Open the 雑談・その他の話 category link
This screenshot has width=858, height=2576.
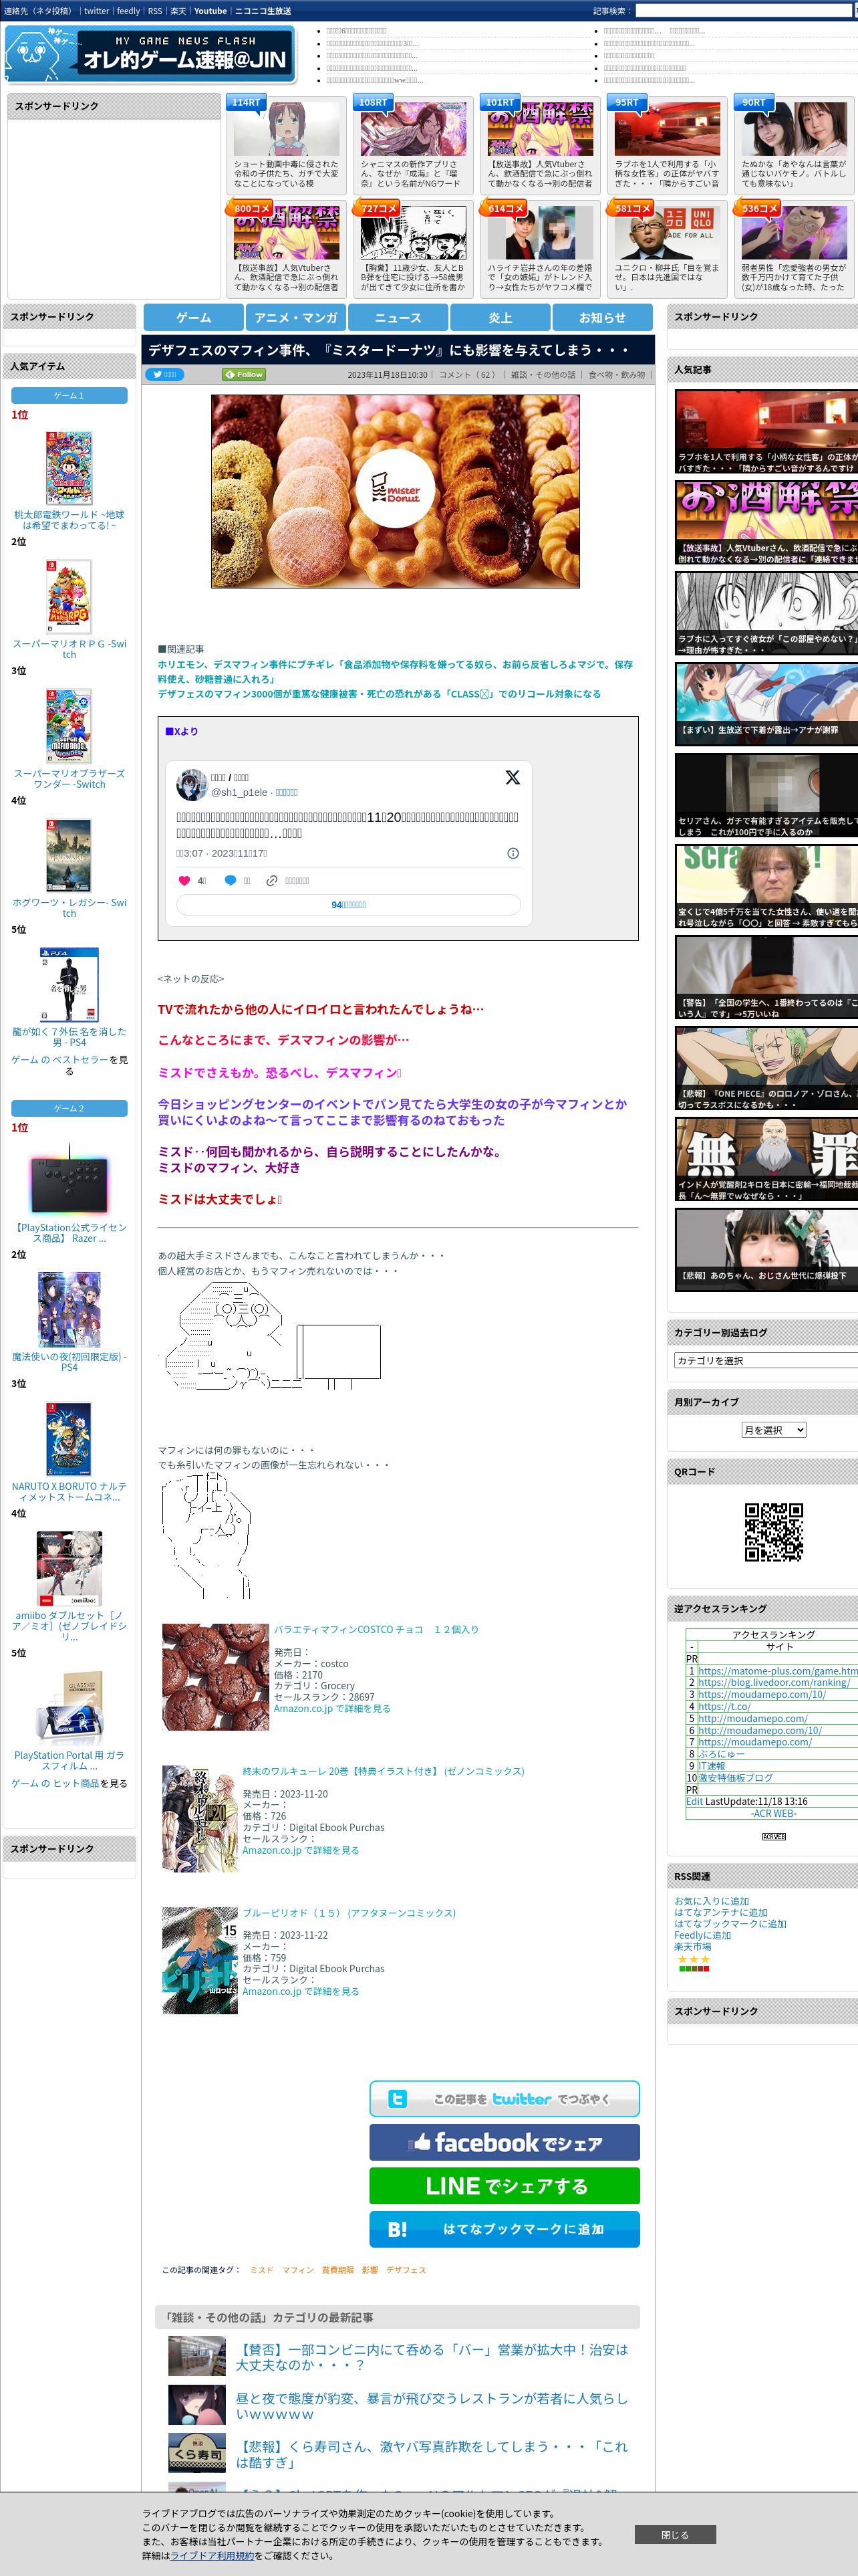pyautogui.click(x=543, y=375)
